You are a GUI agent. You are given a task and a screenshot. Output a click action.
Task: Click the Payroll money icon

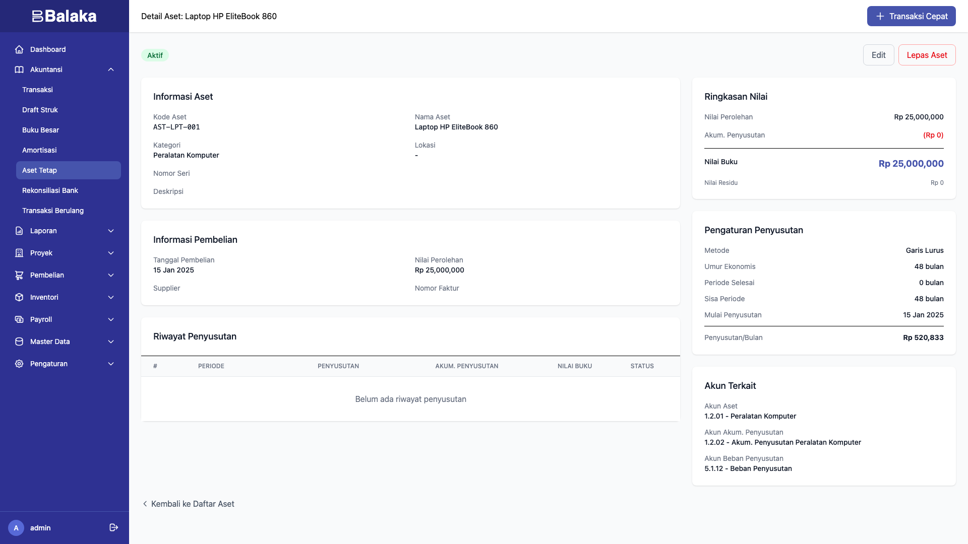[19, 319]
